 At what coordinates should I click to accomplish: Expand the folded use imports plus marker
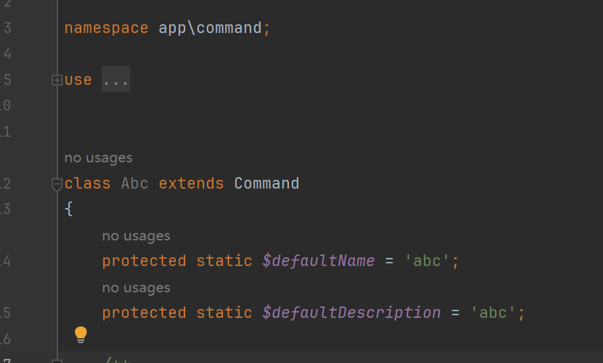[x=57, y=80]
